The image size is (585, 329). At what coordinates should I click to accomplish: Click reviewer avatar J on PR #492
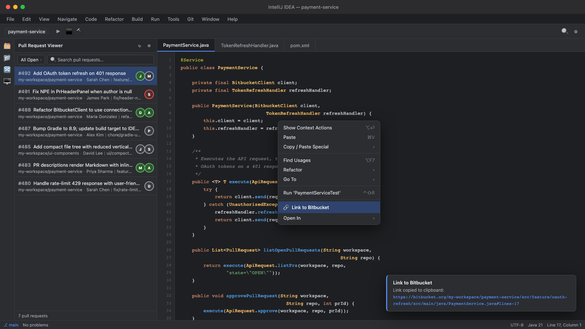click(x=140, y=76)
